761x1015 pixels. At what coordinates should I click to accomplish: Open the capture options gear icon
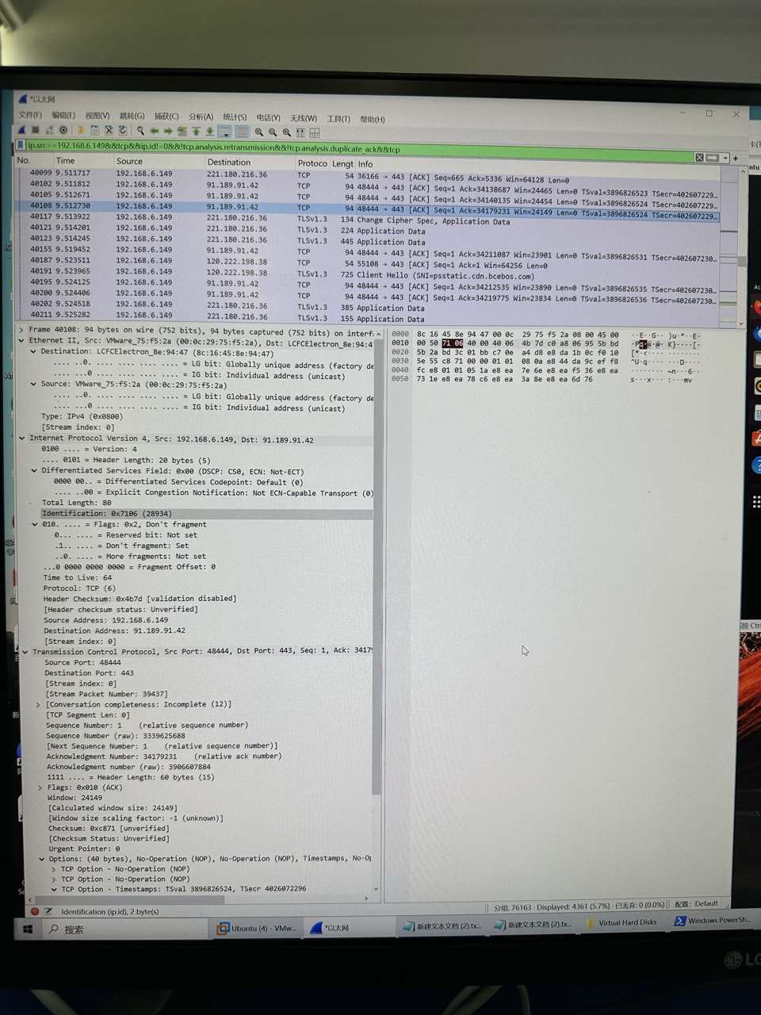[63, 130]
